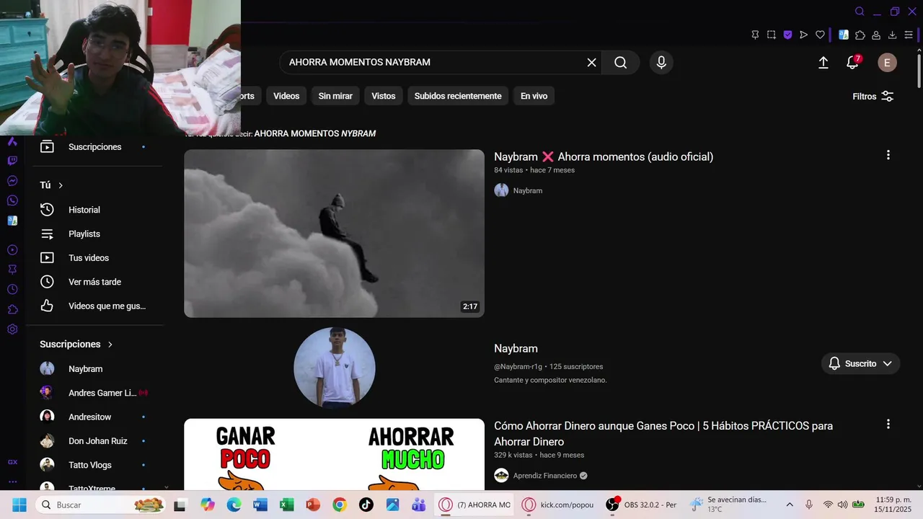
Task: Play the Ahorra momentos cloud thumbnail video
Action: [x=334, y=234]
